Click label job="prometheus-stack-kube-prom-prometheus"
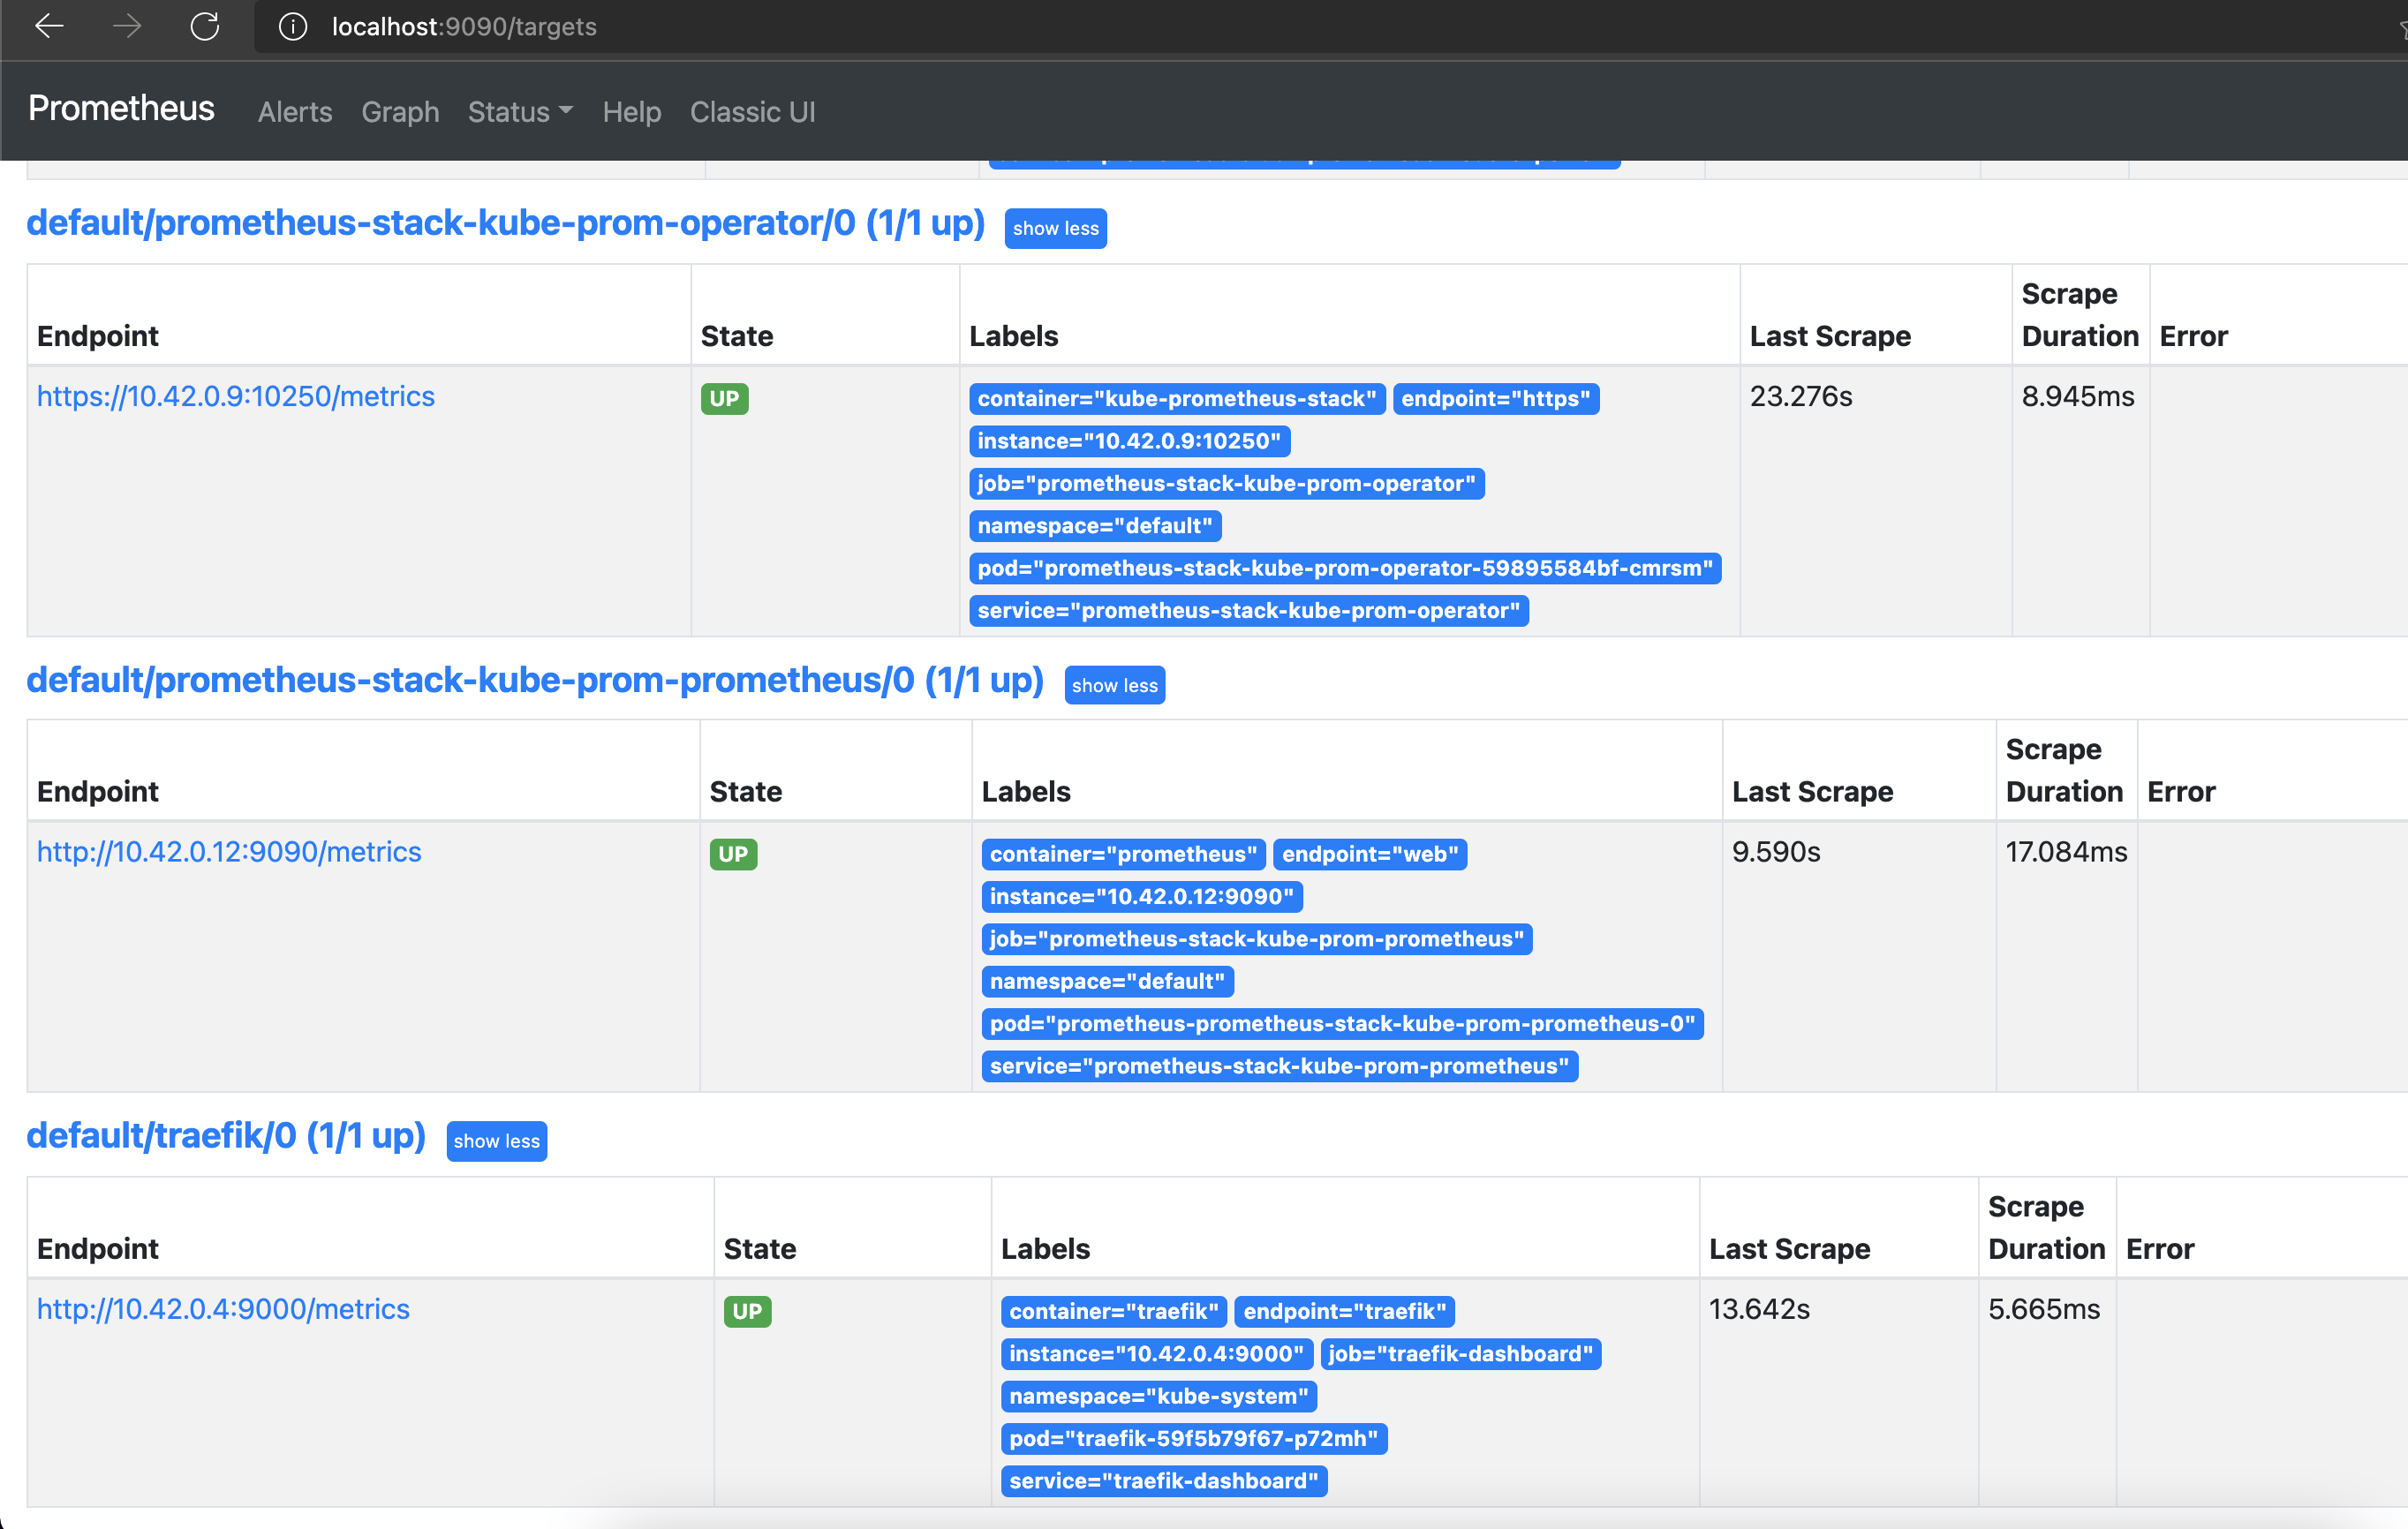Viewport: 2408px width, 1529px height. pyautogui.click(x=1257, y=939)
